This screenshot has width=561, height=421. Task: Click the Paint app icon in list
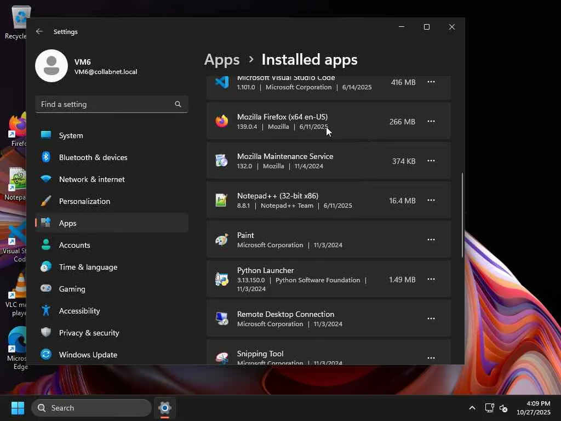click(x=221, y=240)
